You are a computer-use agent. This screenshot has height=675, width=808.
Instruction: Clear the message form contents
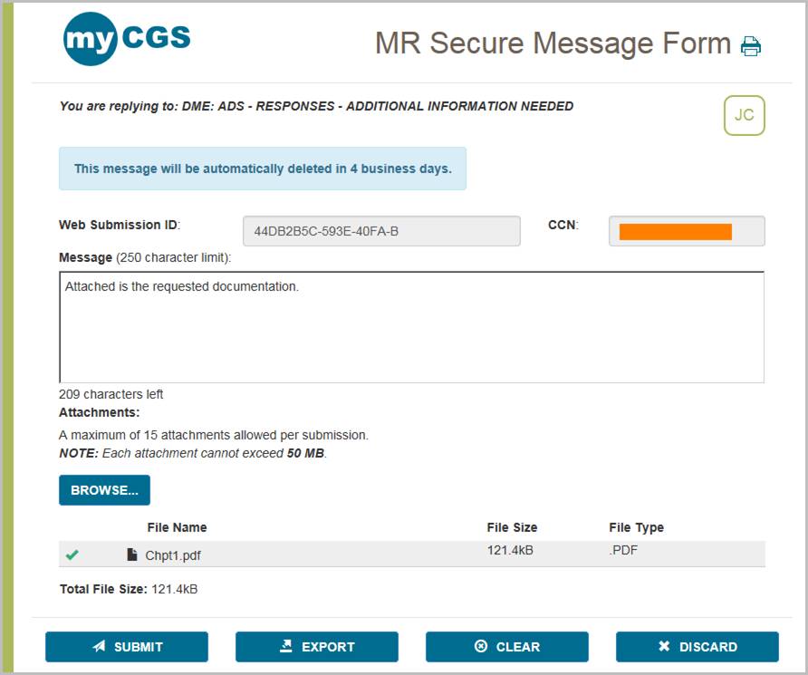point(506,646)
